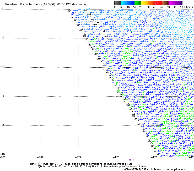Click the '-132' longitude axis label

[40, 157]
